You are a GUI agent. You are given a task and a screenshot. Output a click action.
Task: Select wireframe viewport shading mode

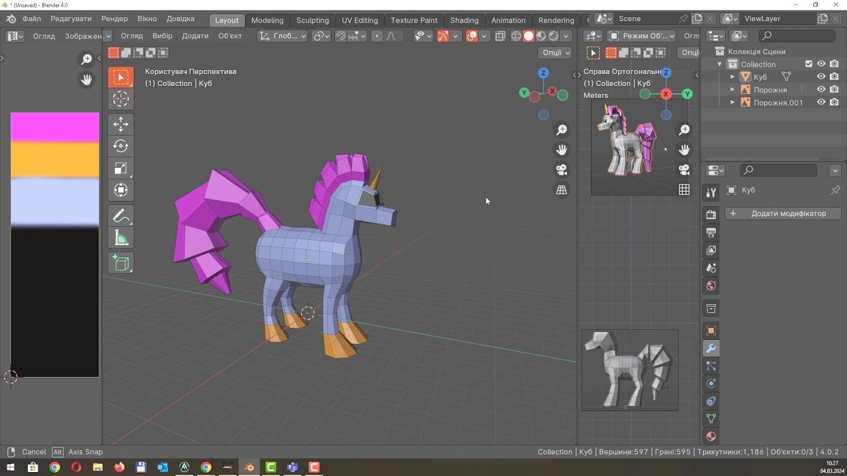tap(516, 36)
